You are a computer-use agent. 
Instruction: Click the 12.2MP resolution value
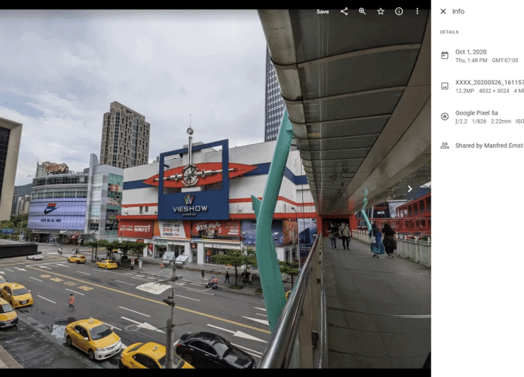[x=464, y=91]
